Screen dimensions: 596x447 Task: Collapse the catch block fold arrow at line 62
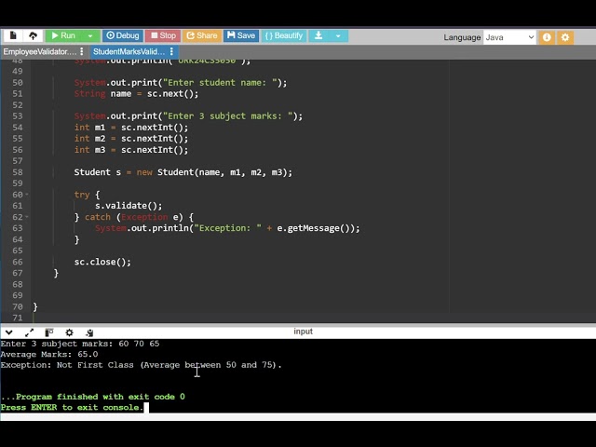[27, 217]
